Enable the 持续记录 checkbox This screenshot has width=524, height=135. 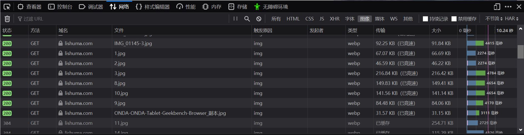tap(425, 19)
